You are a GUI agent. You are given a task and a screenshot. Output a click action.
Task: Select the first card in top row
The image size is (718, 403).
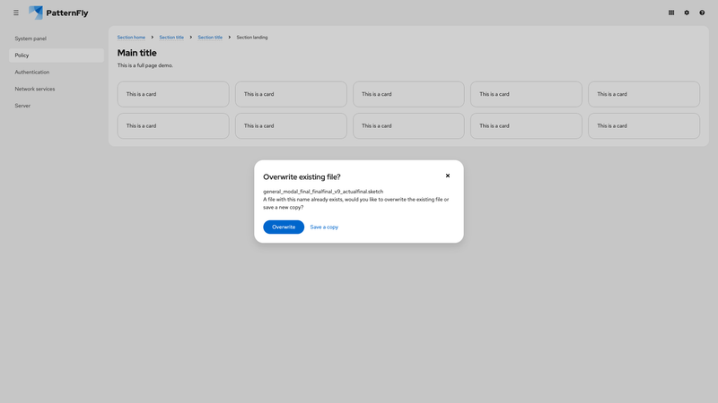coord(173,94)
